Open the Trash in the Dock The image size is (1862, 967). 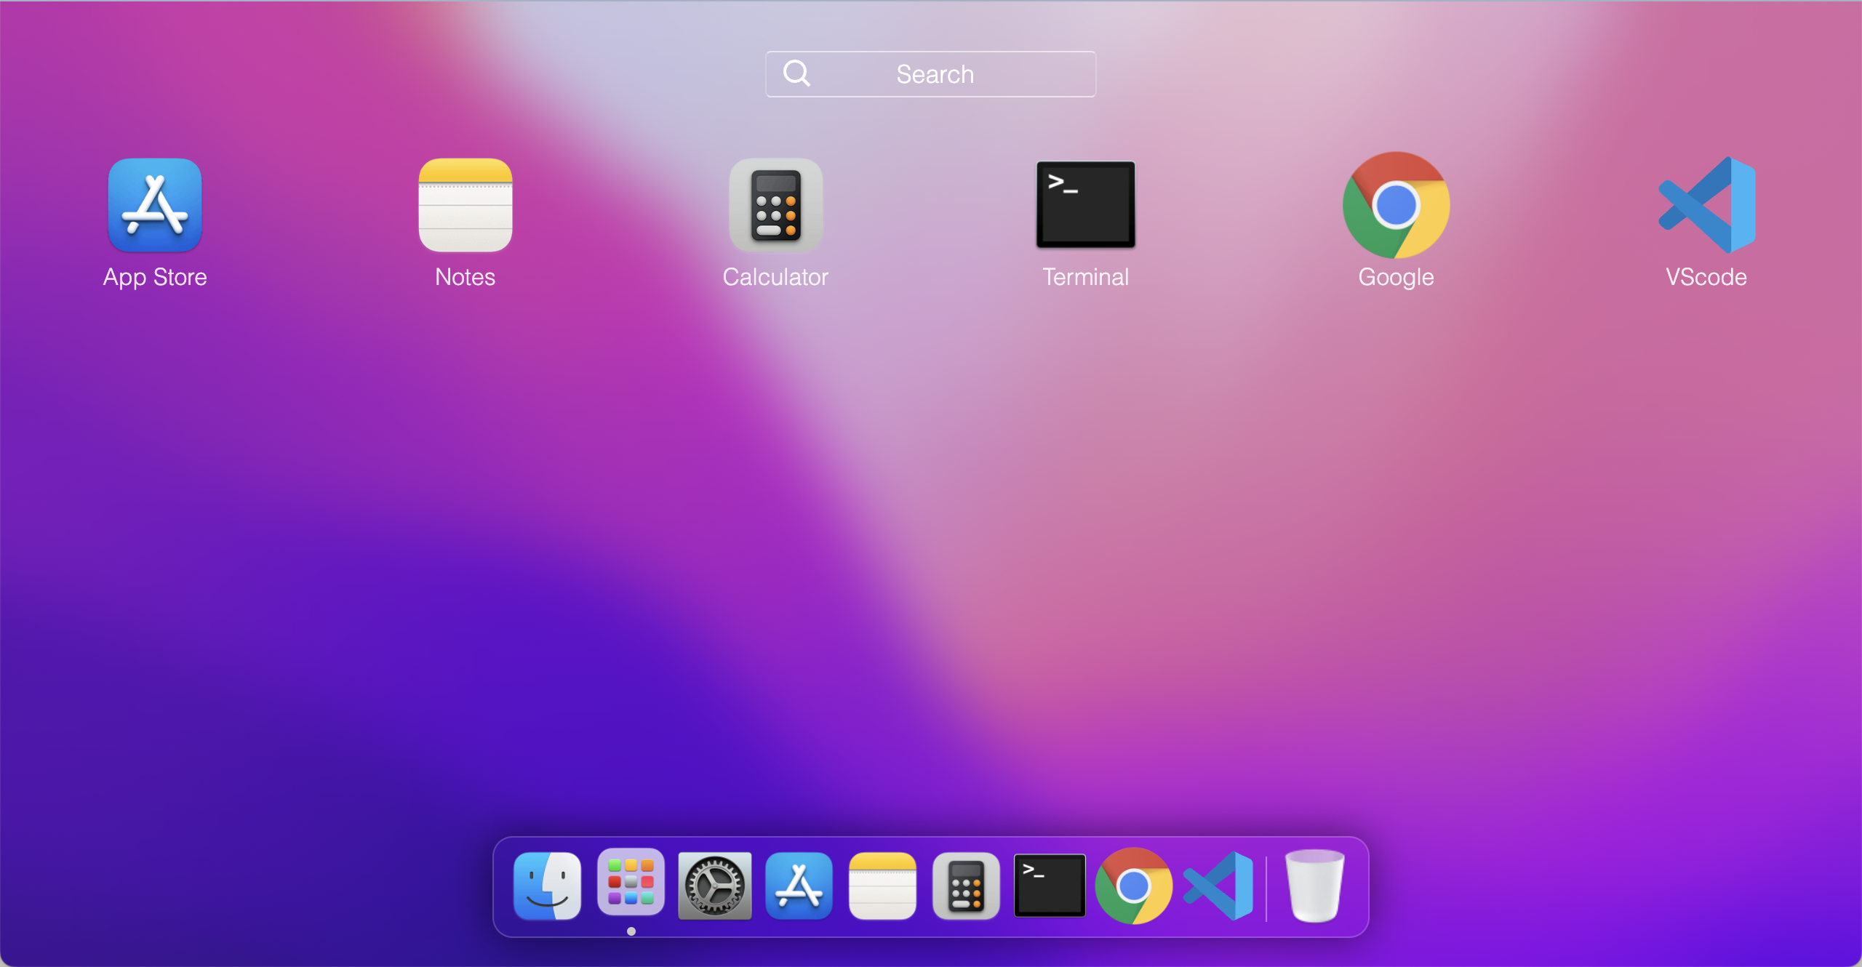point(1315,886)
